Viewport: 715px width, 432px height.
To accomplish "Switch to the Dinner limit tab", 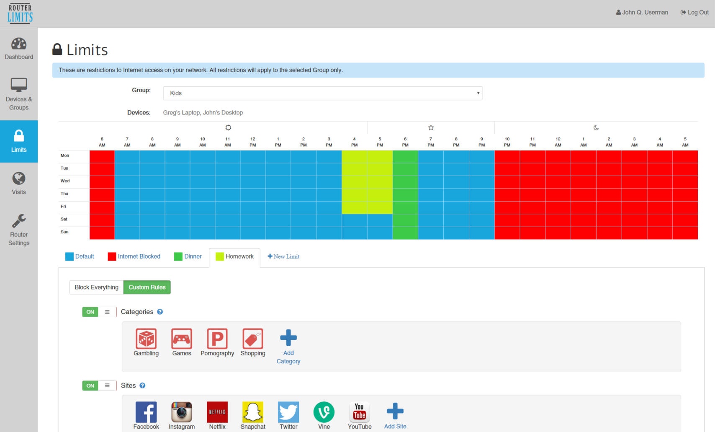I will pos(193,256).
